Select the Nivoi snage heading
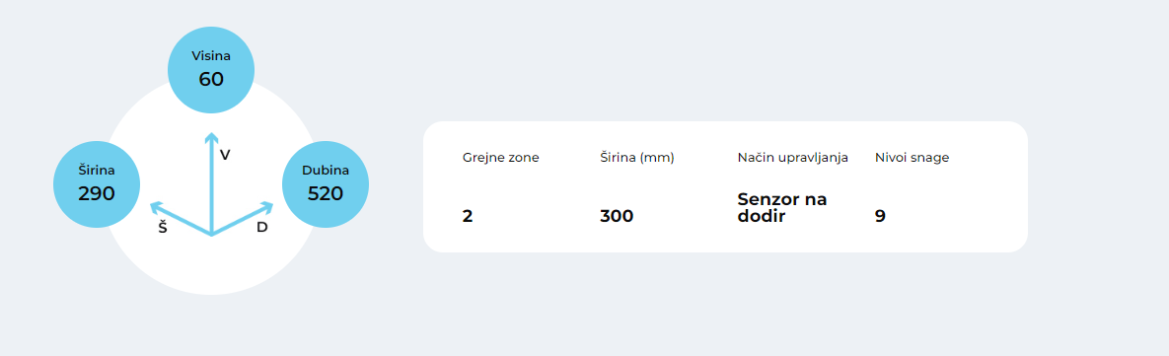This screenshot has height=356, width=1169. [x=912, y=158]
